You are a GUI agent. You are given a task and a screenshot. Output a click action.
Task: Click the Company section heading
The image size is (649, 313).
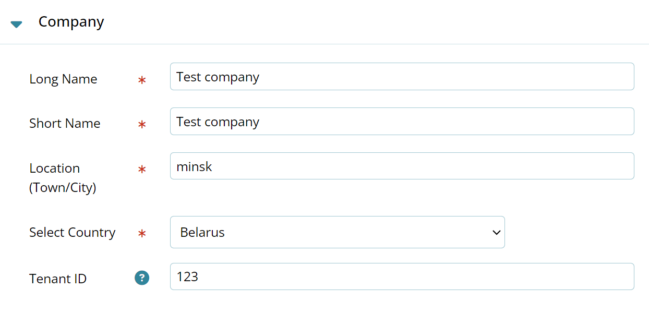(x=71, y=22)
